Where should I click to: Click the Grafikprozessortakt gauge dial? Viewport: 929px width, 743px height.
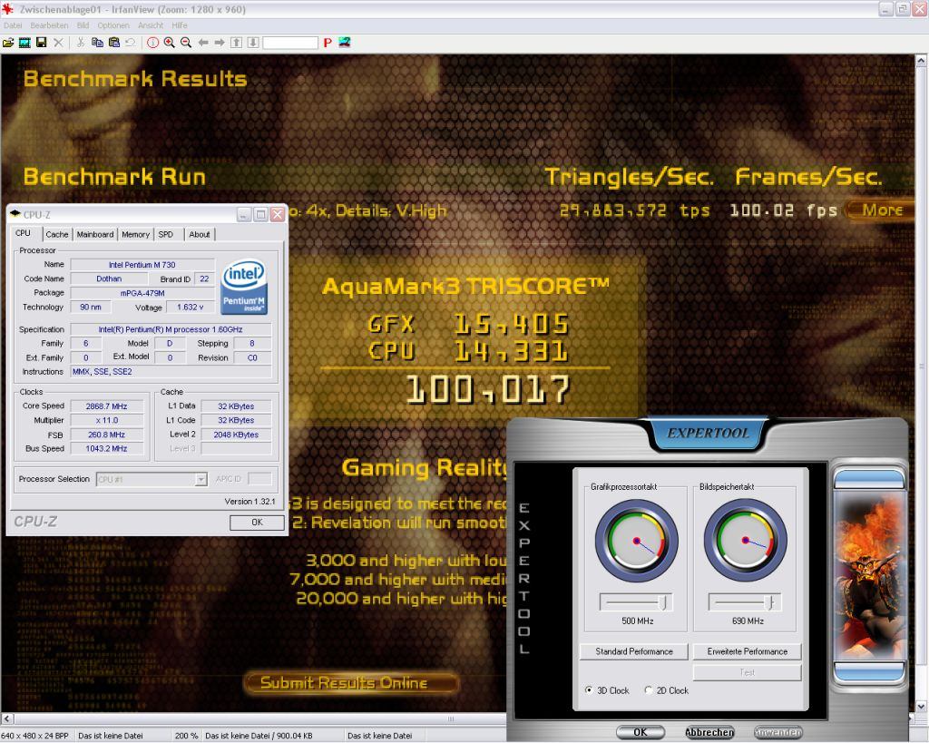pos(636,541)
